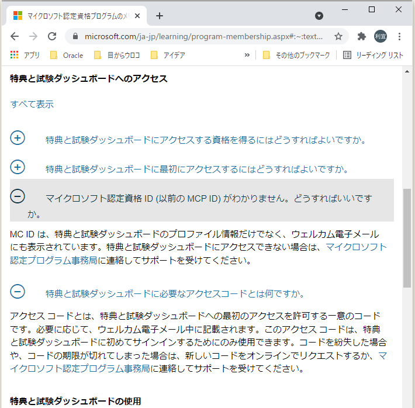Bookmark this page with the star icon

(338, 36)
